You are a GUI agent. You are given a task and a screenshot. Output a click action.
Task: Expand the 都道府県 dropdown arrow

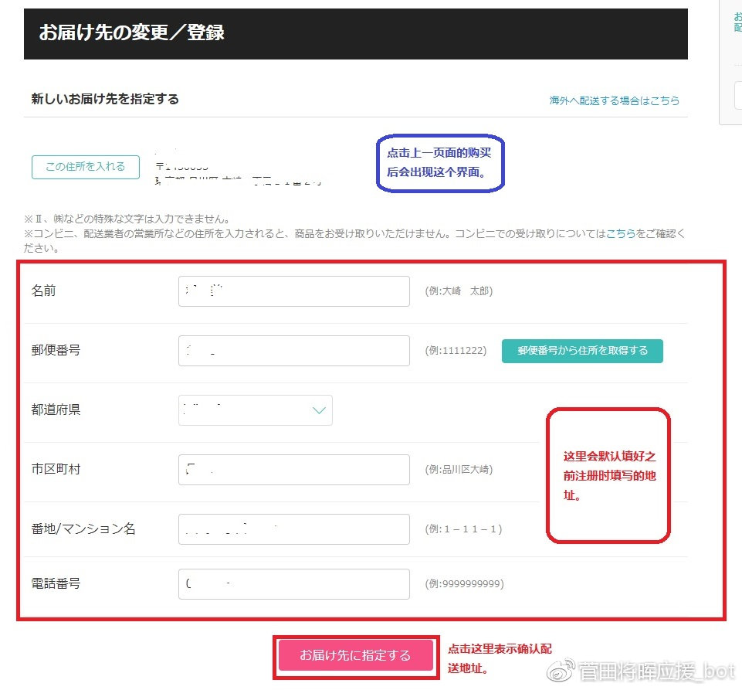[319, 410]
